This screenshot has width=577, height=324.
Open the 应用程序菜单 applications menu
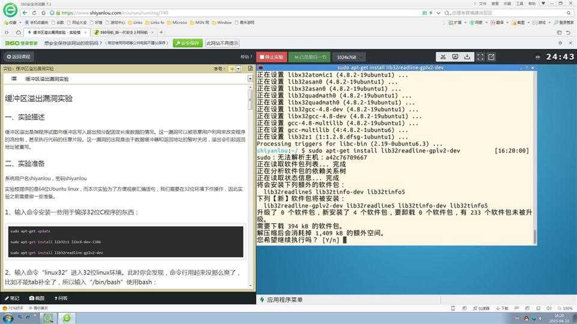281,300
